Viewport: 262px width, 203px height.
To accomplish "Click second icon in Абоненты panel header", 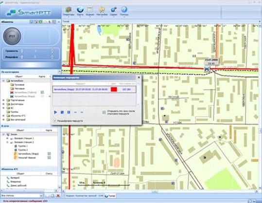I will [36, 22].
